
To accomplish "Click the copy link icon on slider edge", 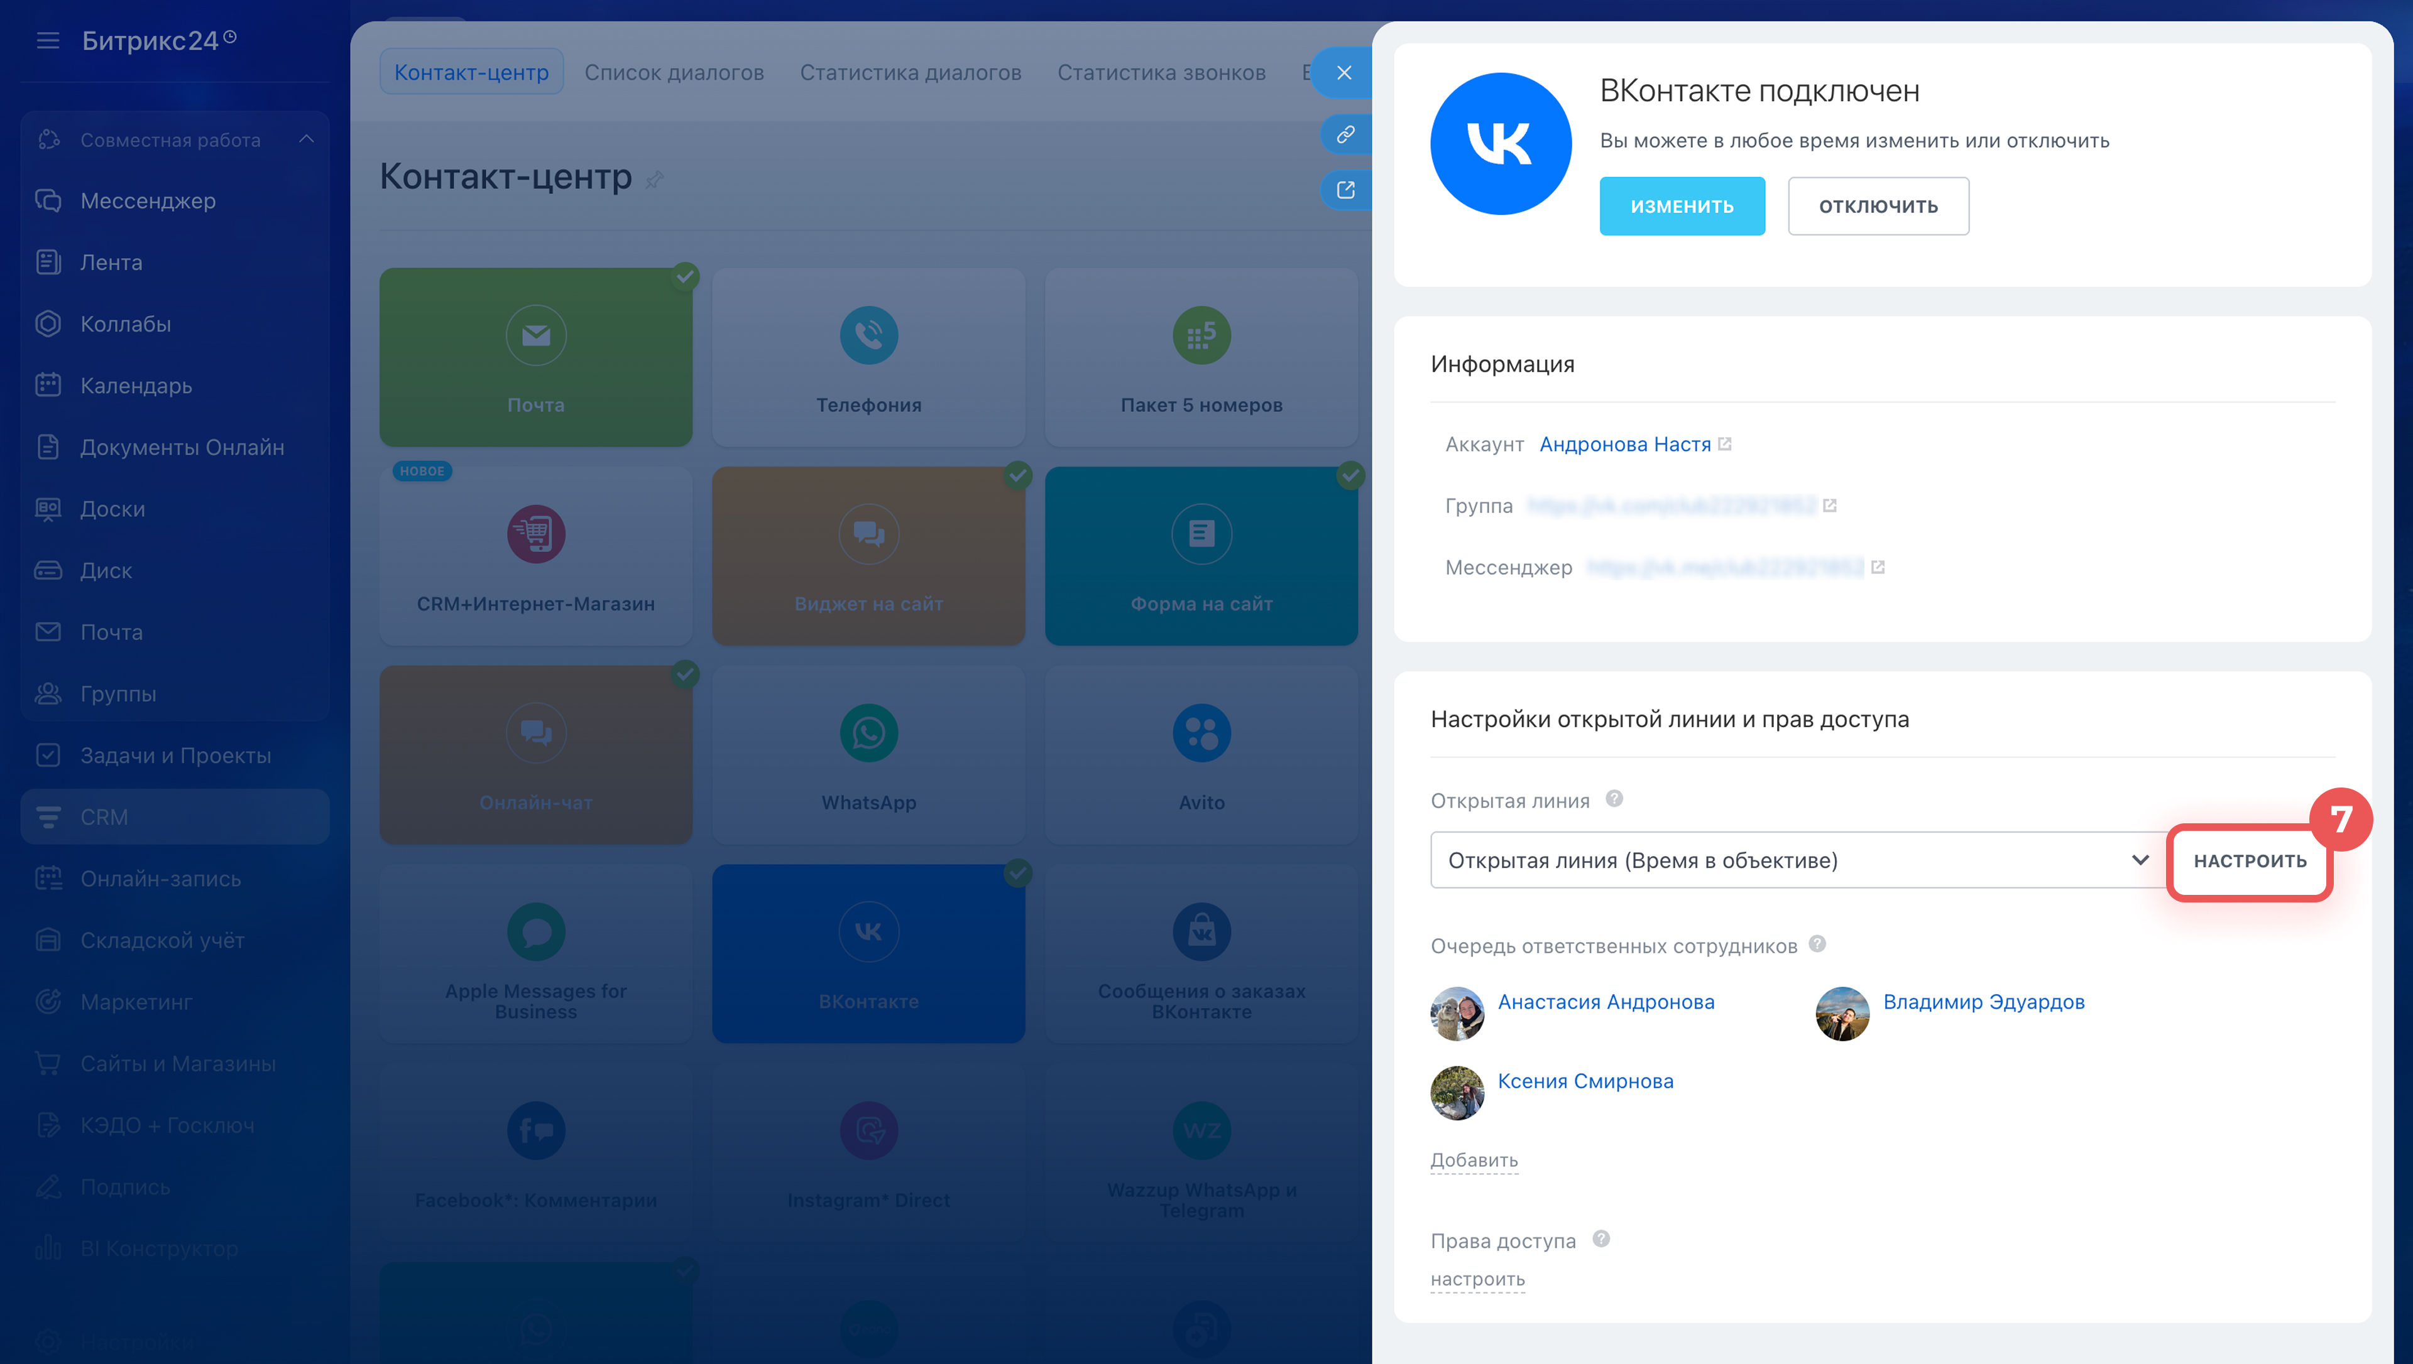I will [x=1345, y=134].
